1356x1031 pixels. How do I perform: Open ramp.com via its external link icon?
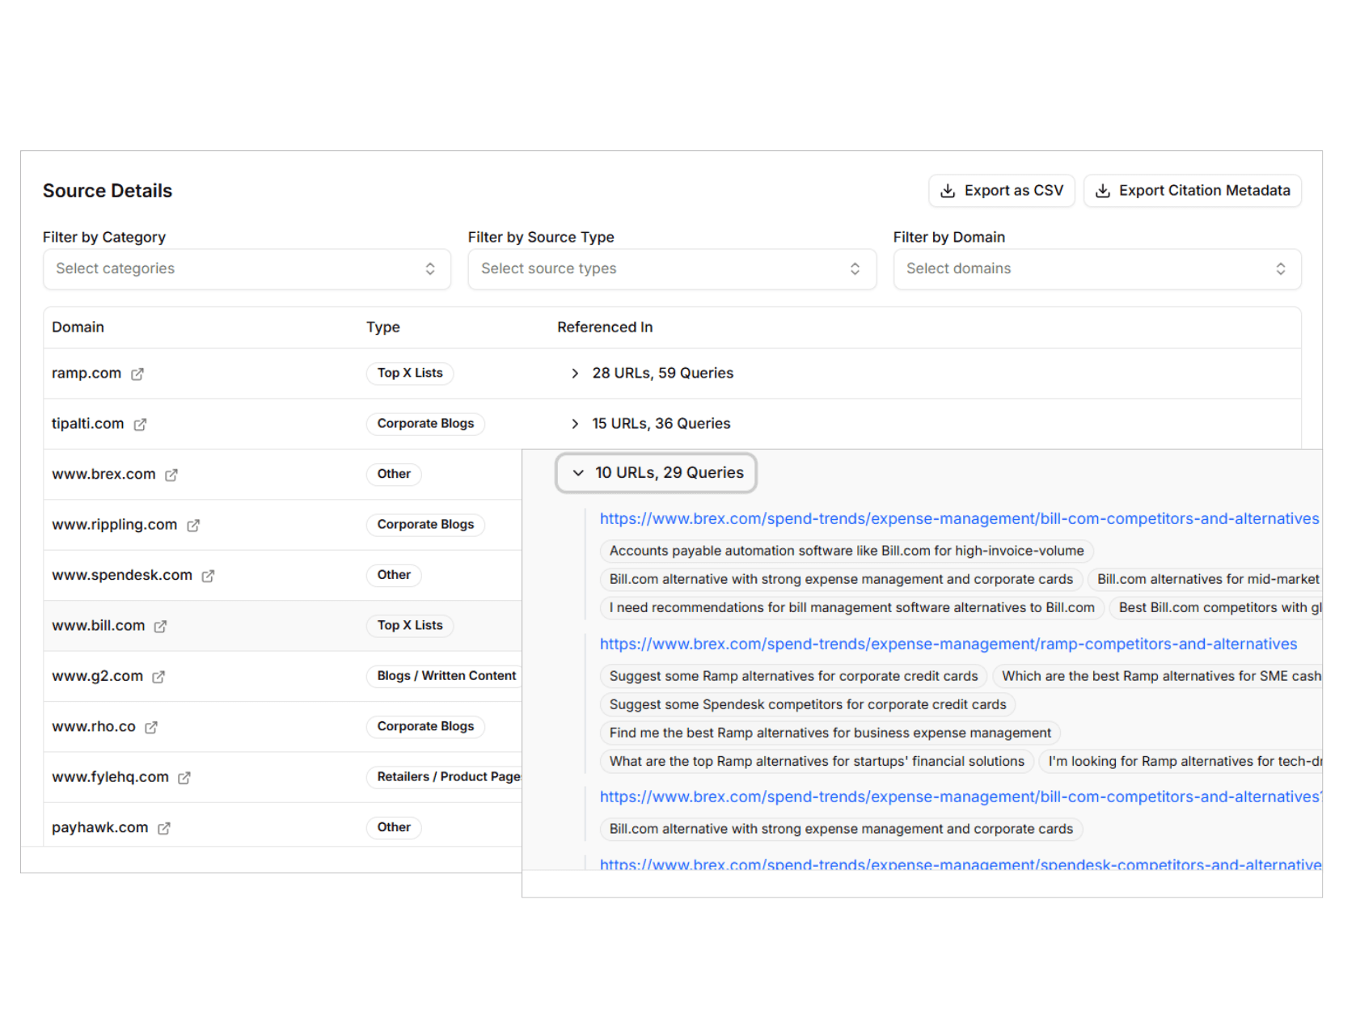point(138,374)
